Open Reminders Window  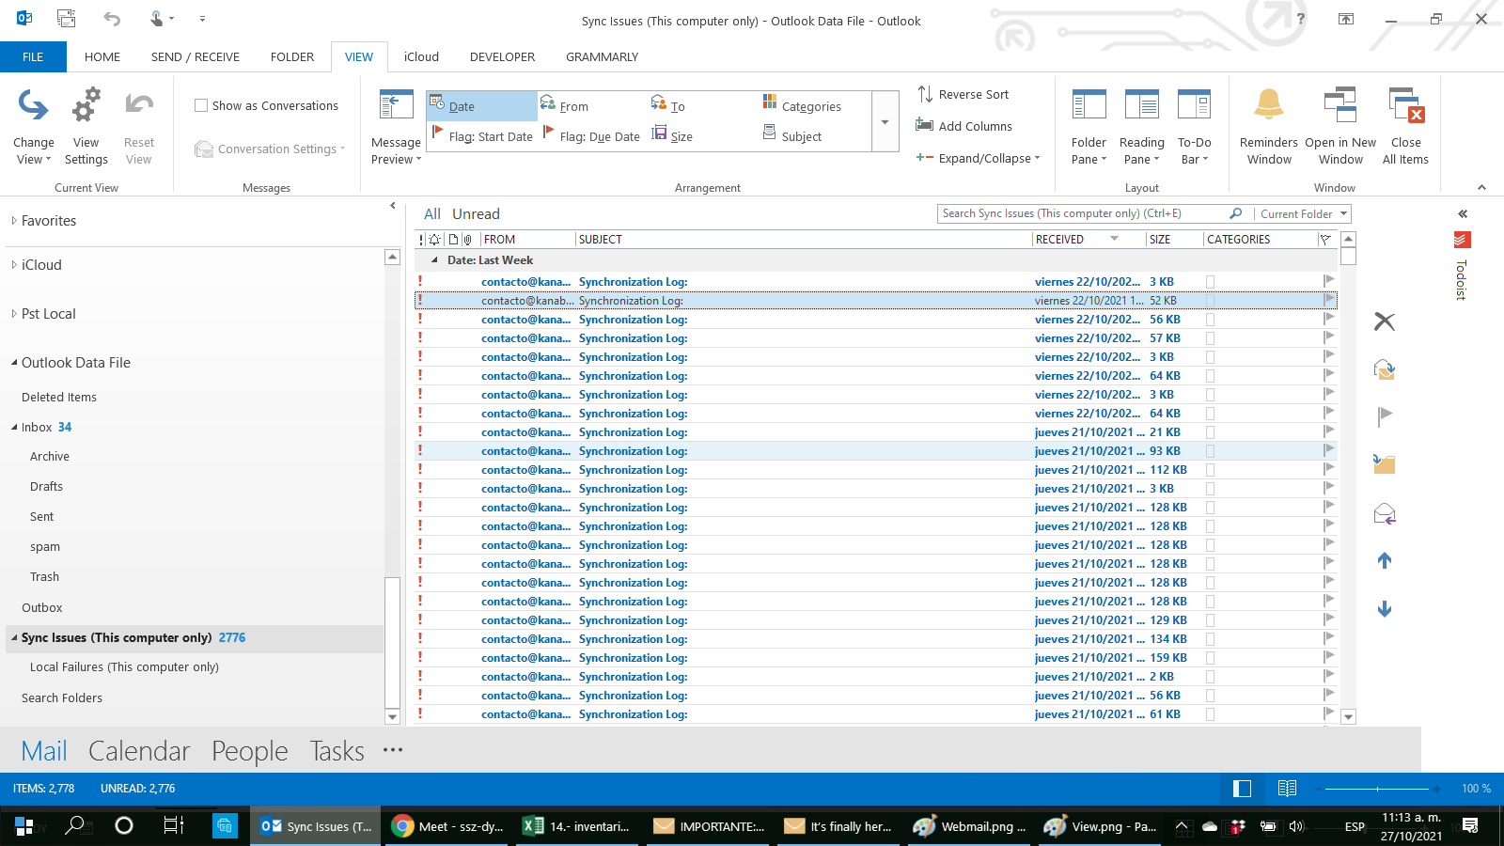[x=1269, y=127]
